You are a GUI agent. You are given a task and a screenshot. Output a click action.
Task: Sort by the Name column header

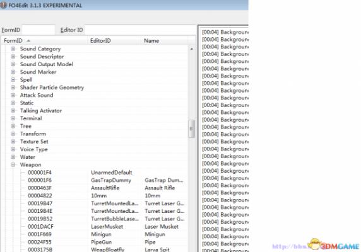[164, 41]
